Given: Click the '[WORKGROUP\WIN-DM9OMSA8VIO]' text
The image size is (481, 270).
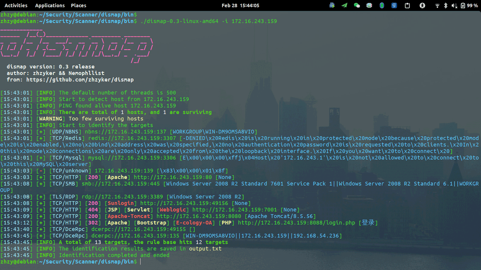Looking at the screenshot, I should pyautogui.click(x=214, y=132).
